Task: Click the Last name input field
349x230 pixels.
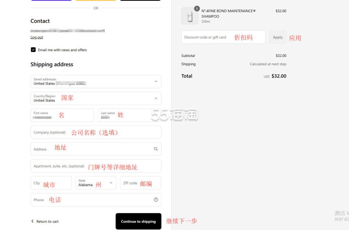Action: (129, 115)
